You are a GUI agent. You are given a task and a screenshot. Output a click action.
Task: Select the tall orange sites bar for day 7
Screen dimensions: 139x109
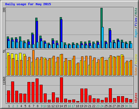coord(33,63)
